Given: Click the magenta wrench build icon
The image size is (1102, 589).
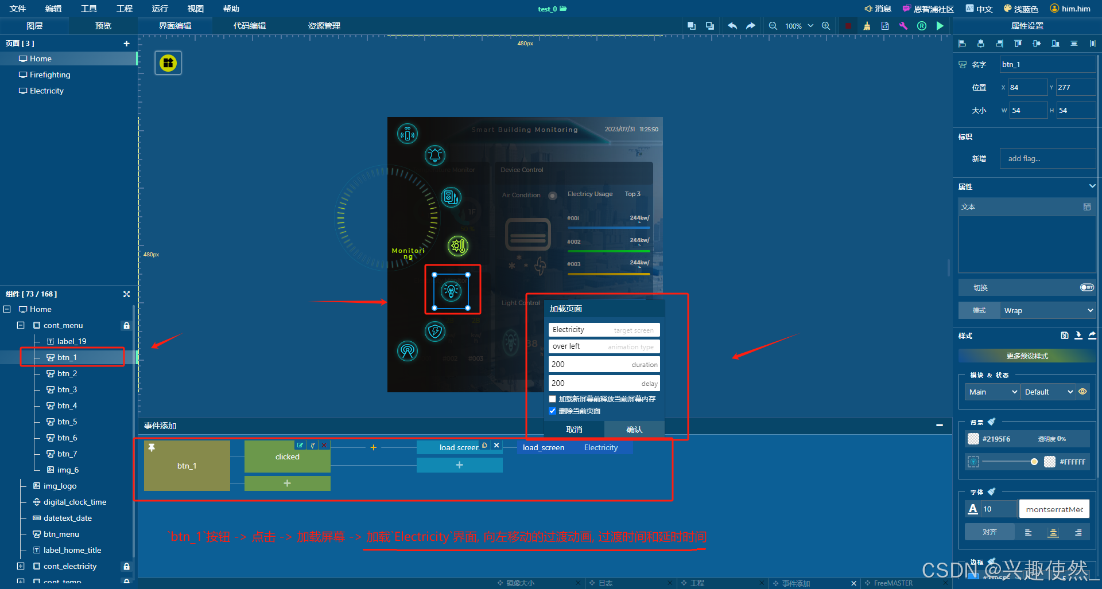Looking at the screenshot, I should pyautogui.click(x=903, y=26).
